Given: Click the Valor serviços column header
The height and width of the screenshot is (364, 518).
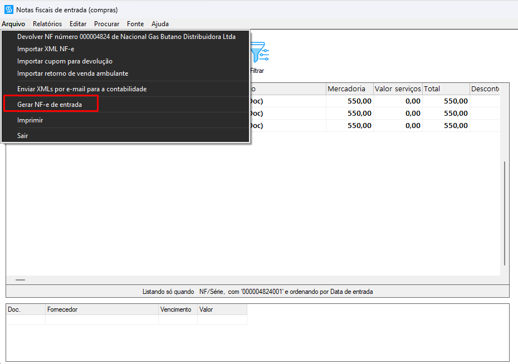Looking at the screenshot, I should [398, 88].
